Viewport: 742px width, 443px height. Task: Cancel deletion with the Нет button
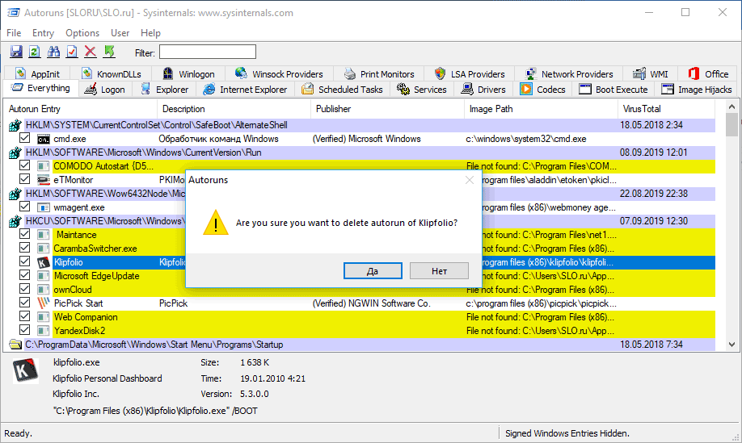(439, 271)
